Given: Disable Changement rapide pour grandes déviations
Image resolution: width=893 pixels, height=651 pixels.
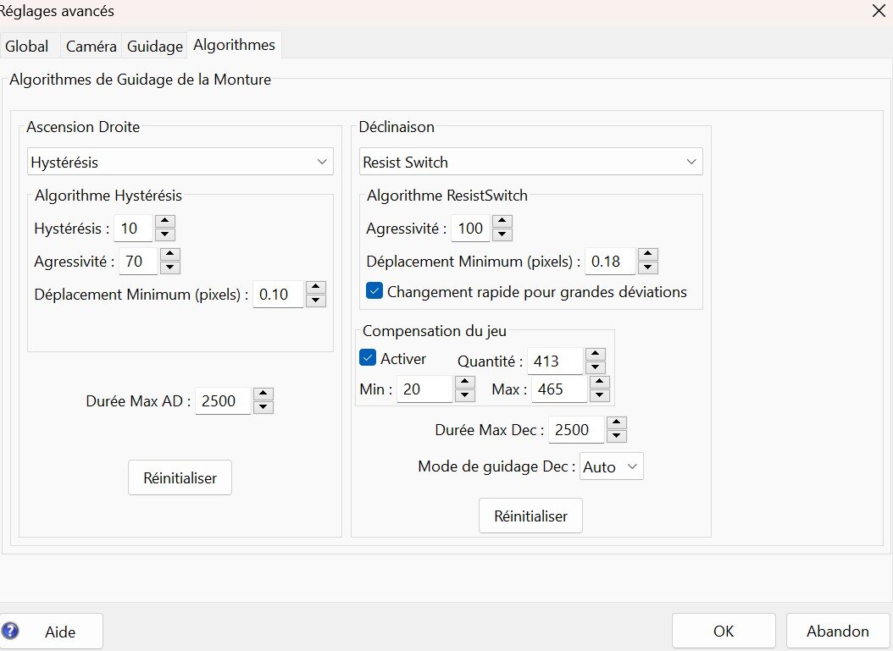Looking at the screenshot, I should [x=374, y=291].
